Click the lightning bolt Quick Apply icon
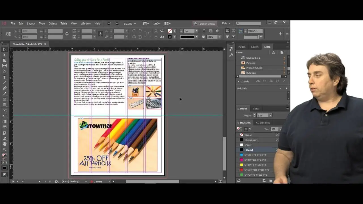 point(280,34)
